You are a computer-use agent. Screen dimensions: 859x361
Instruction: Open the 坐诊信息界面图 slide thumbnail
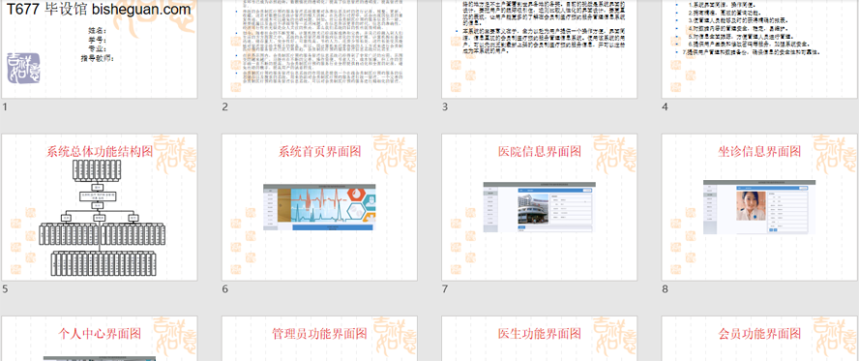pyautogui.click(x=759, y=207)
